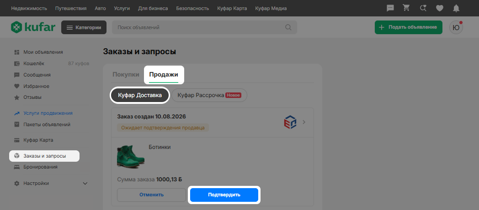
Task: Click the Пакеты объявлений icon
Action: click(17, 124)
